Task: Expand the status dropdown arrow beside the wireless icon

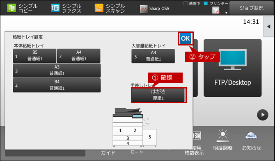Action: 226,13
